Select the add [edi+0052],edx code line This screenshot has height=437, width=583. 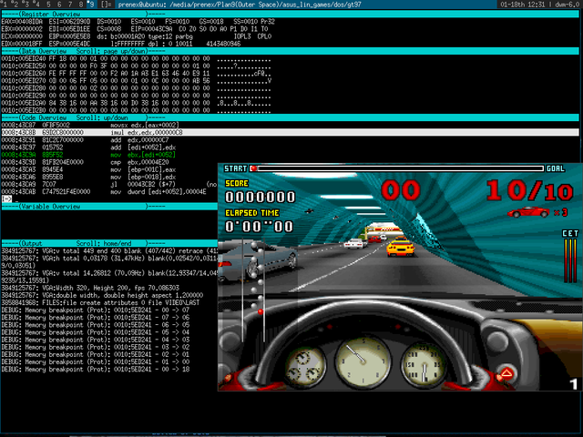88,147
